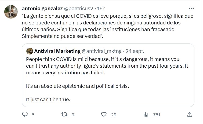Screen dimensions: 203x124
Task: Repost this tweet using the retweet icon
Action: pos(64,114)
